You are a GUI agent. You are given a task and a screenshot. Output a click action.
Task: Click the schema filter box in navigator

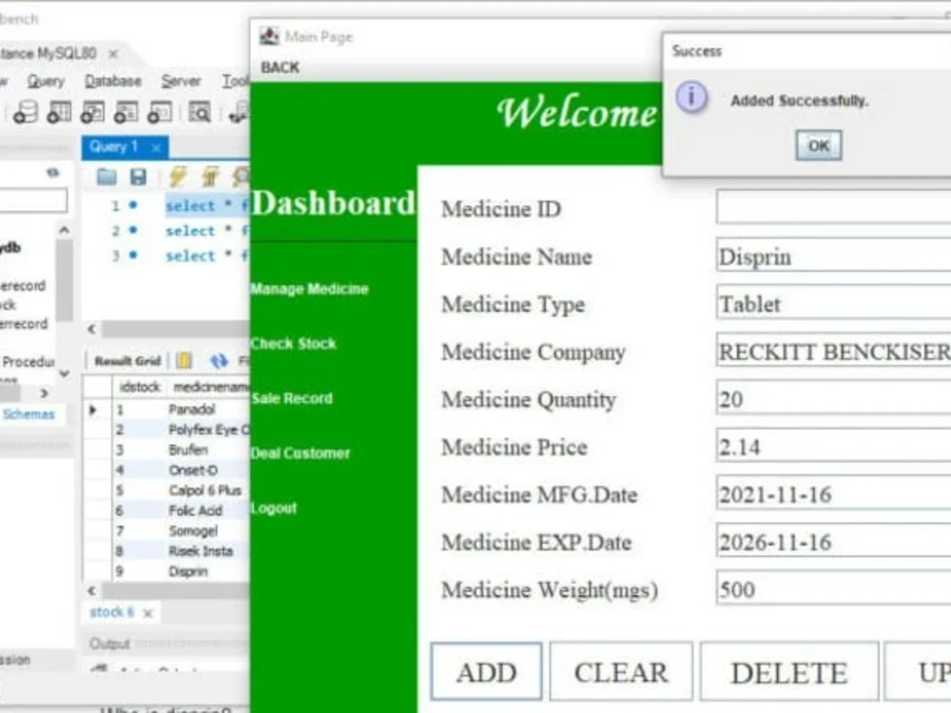coord(33,200)
